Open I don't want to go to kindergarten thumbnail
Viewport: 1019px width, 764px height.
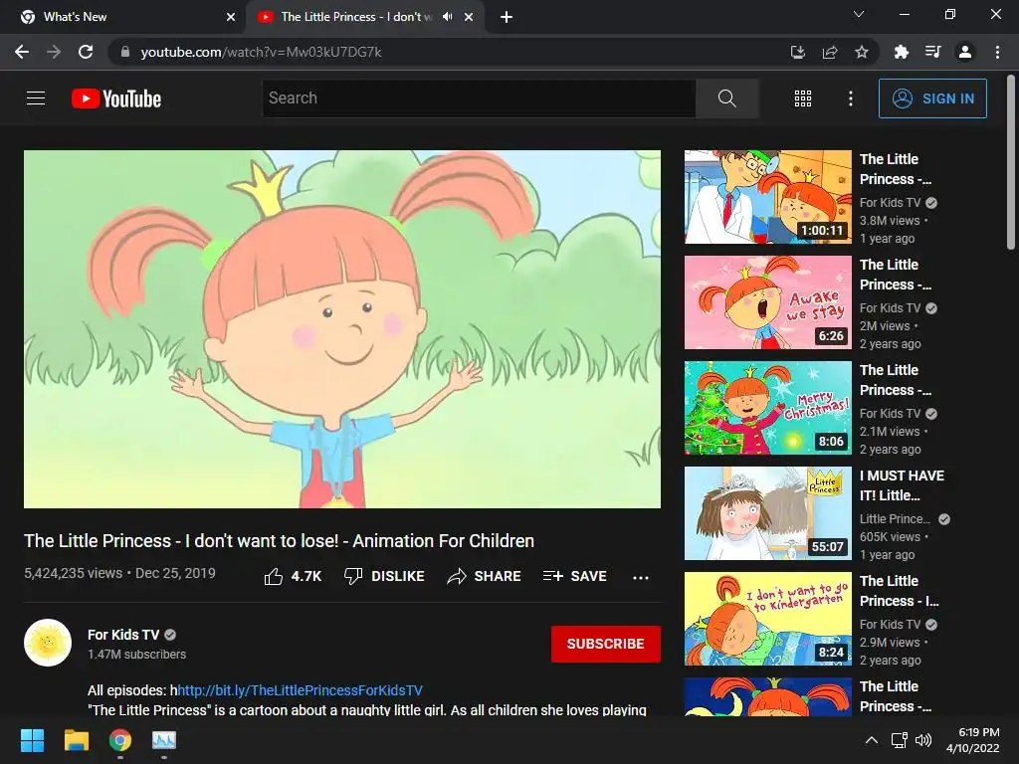(x=767, y=619)
